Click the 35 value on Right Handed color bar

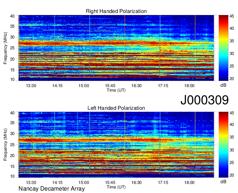tap(232, 41)
